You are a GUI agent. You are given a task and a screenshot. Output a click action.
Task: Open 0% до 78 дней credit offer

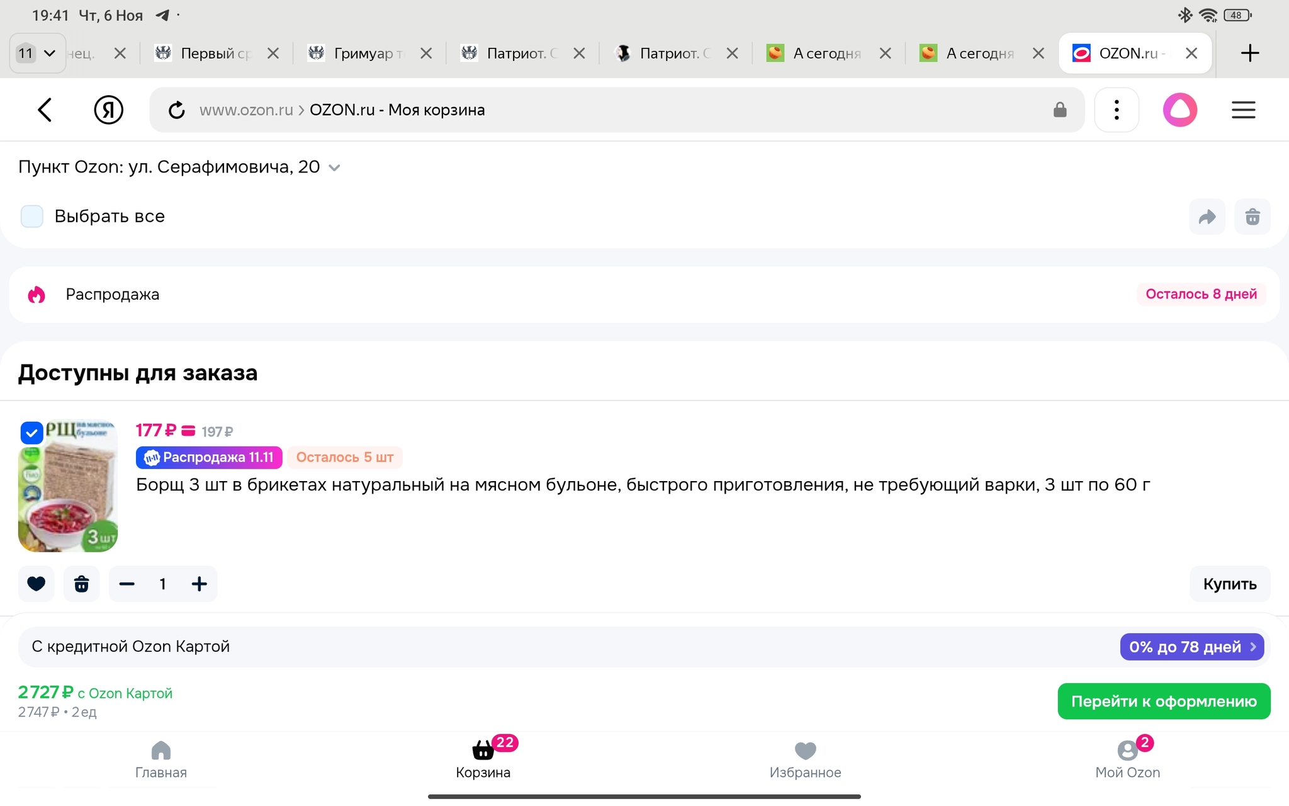click(1191, 647)
